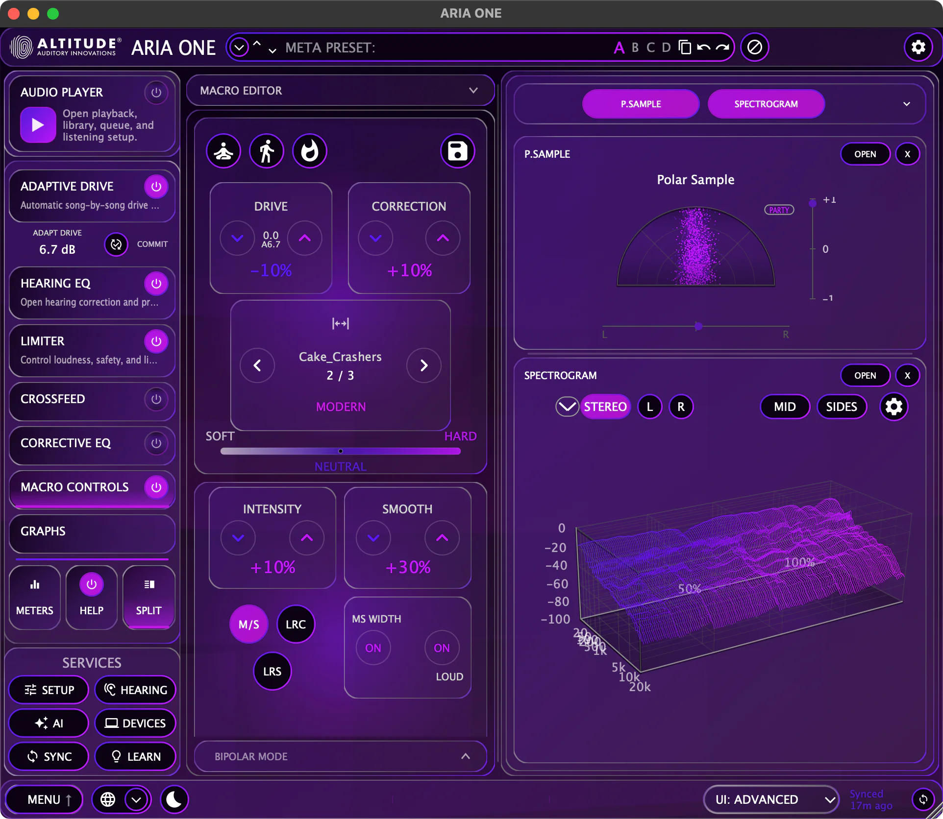Viewport: 943px width, 819px height.
Task: Toggle Hearing EQ power
Action: coord(156,283)
